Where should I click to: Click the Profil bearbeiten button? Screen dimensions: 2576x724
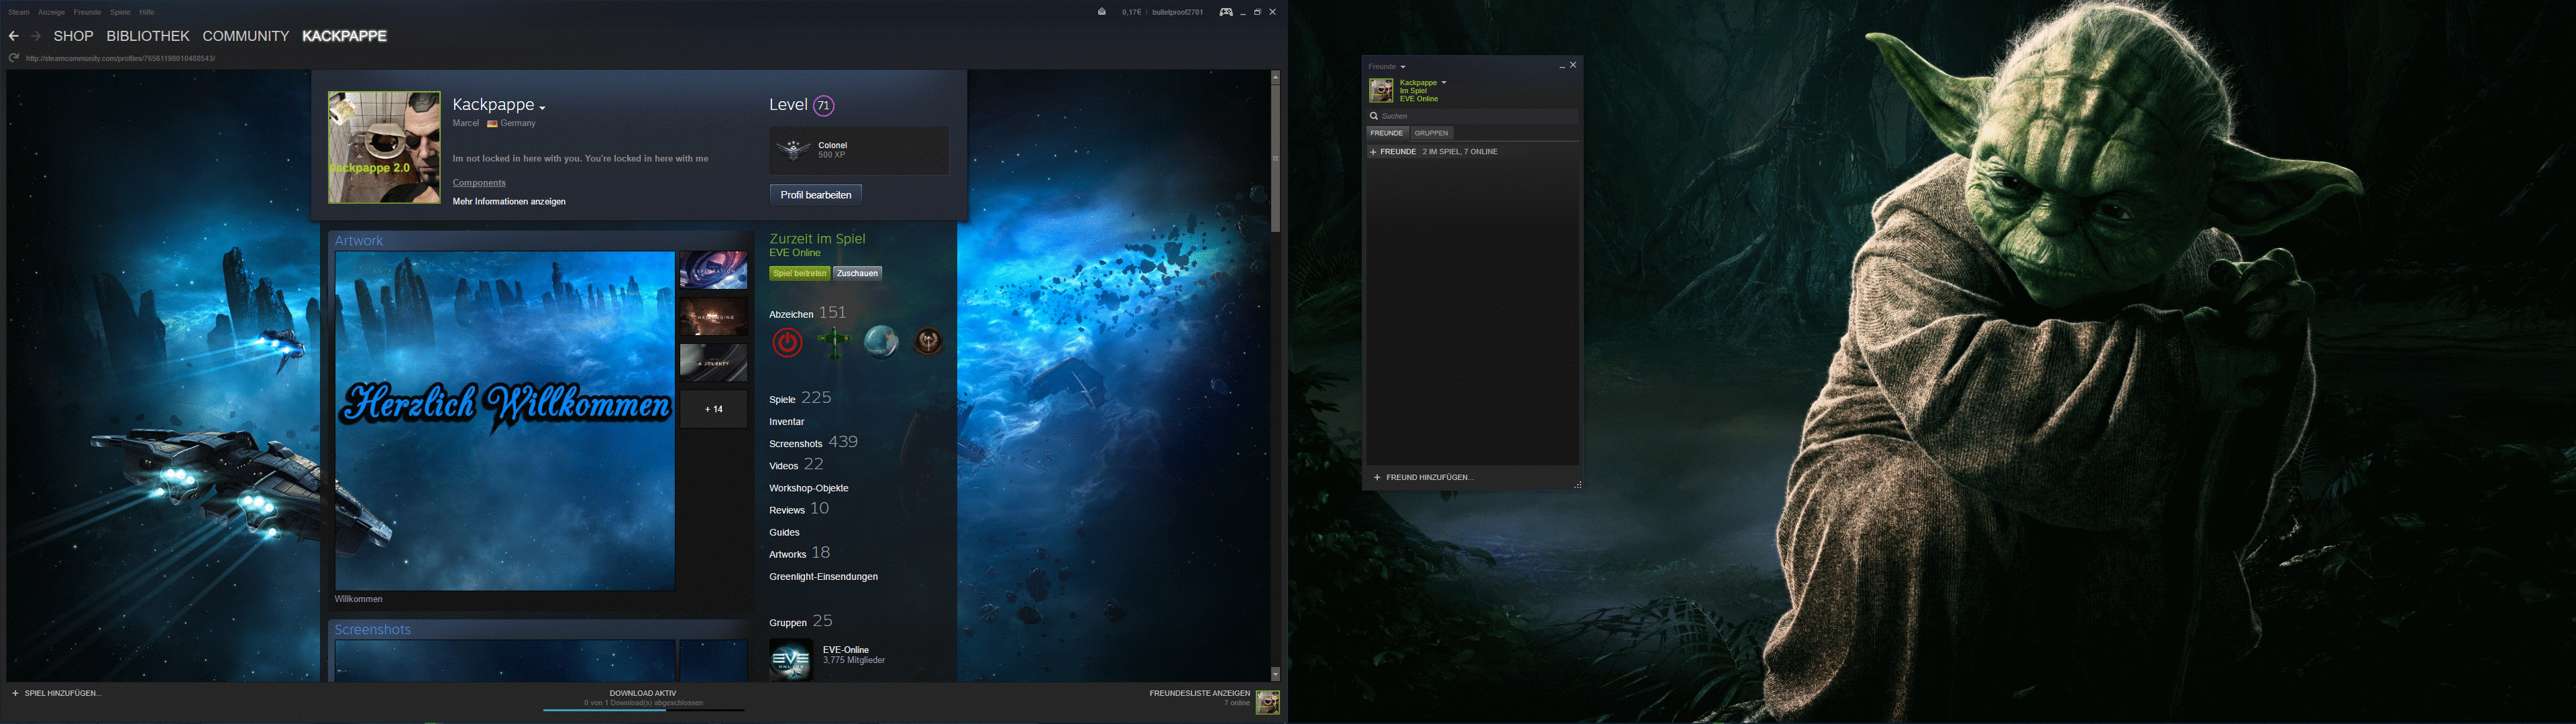coord(816,195)
